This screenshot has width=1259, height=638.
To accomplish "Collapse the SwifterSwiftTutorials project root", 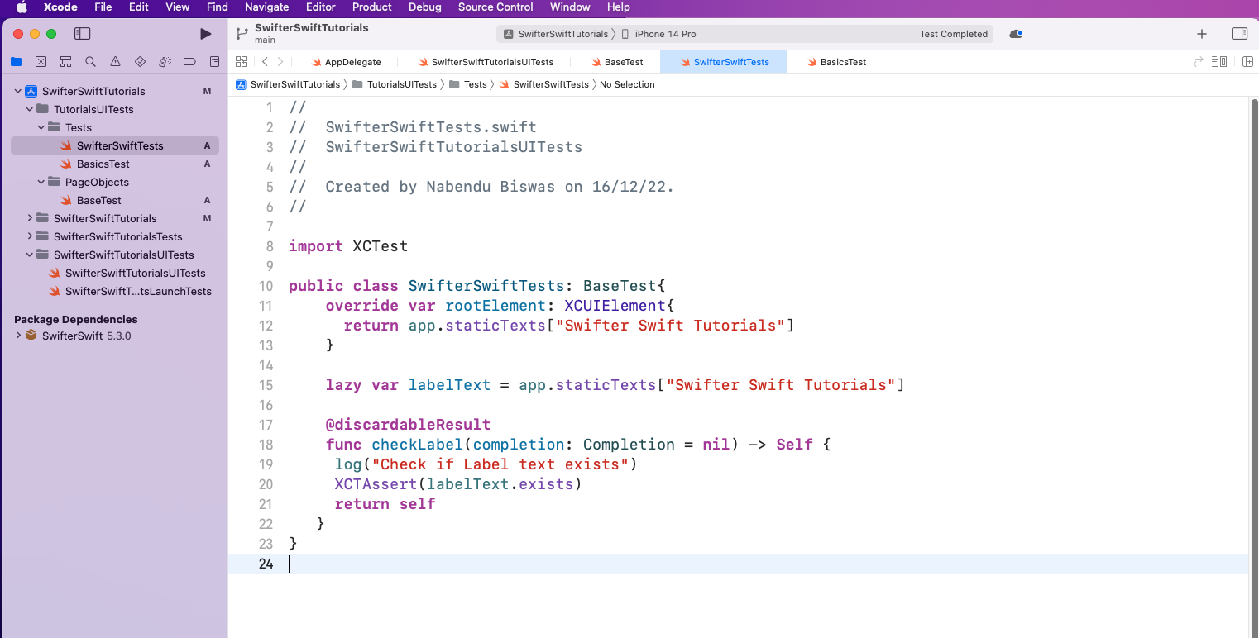I will pyautogui.click(x=17, y=91).
